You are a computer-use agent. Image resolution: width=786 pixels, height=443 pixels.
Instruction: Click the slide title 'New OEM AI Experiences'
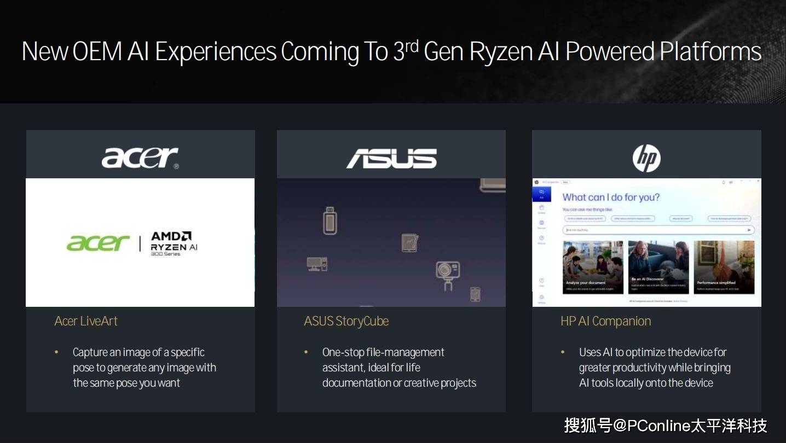click(x=391, y=52)
